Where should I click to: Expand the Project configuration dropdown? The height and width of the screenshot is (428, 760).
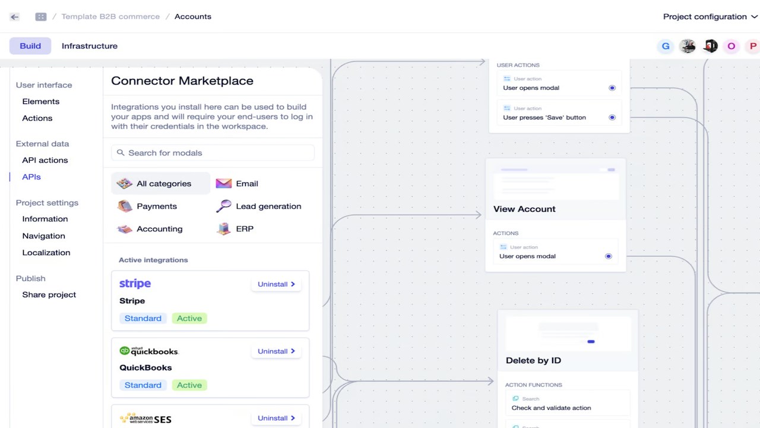click(x=710, y=17)
